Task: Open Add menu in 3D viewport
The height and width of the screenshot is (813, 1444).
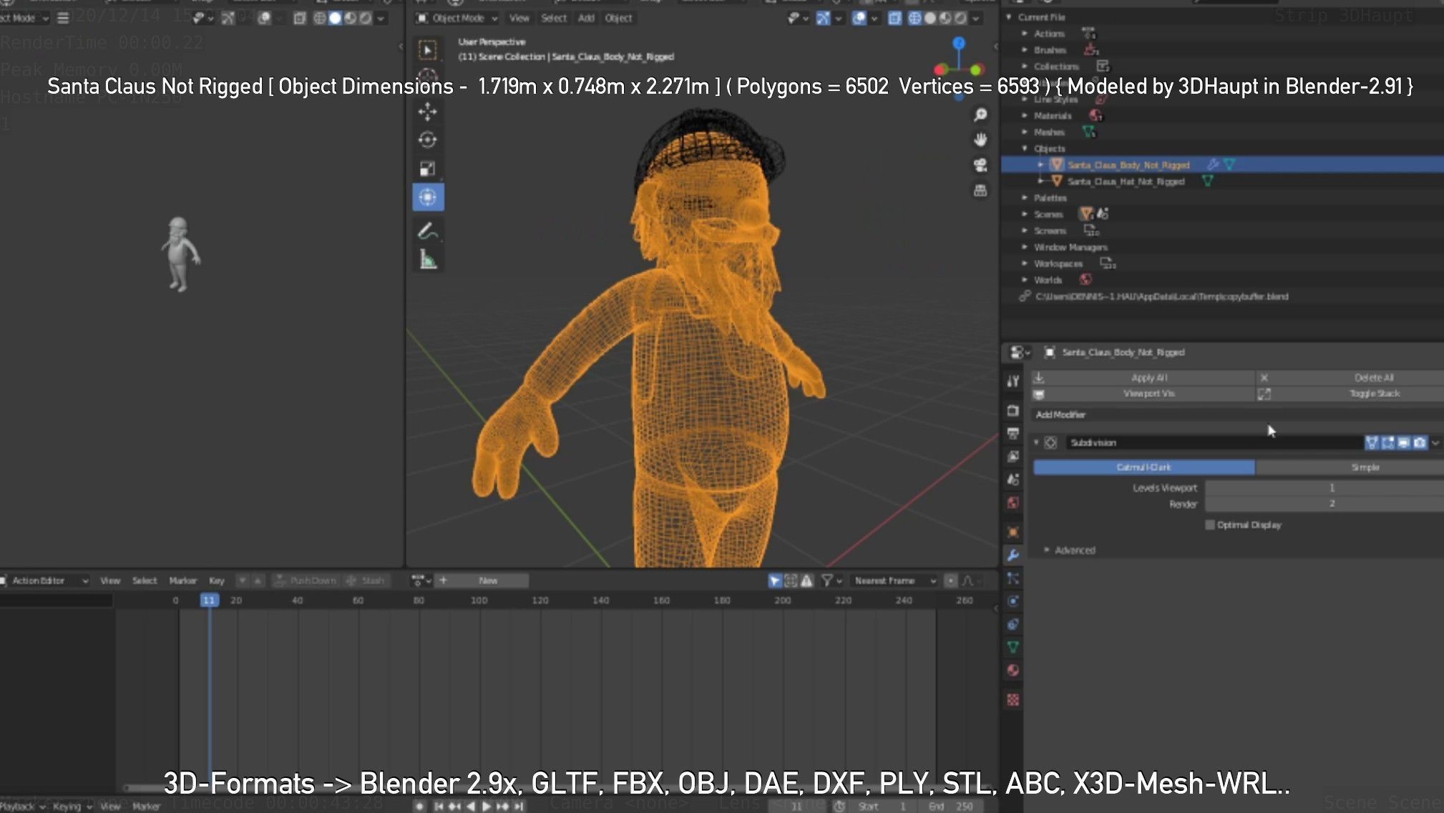Action: tap(586, 18)
